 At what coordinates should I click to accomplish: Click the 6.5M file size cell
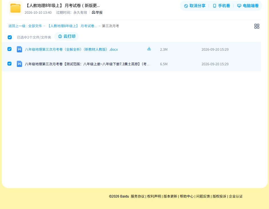tap(164, 64)
